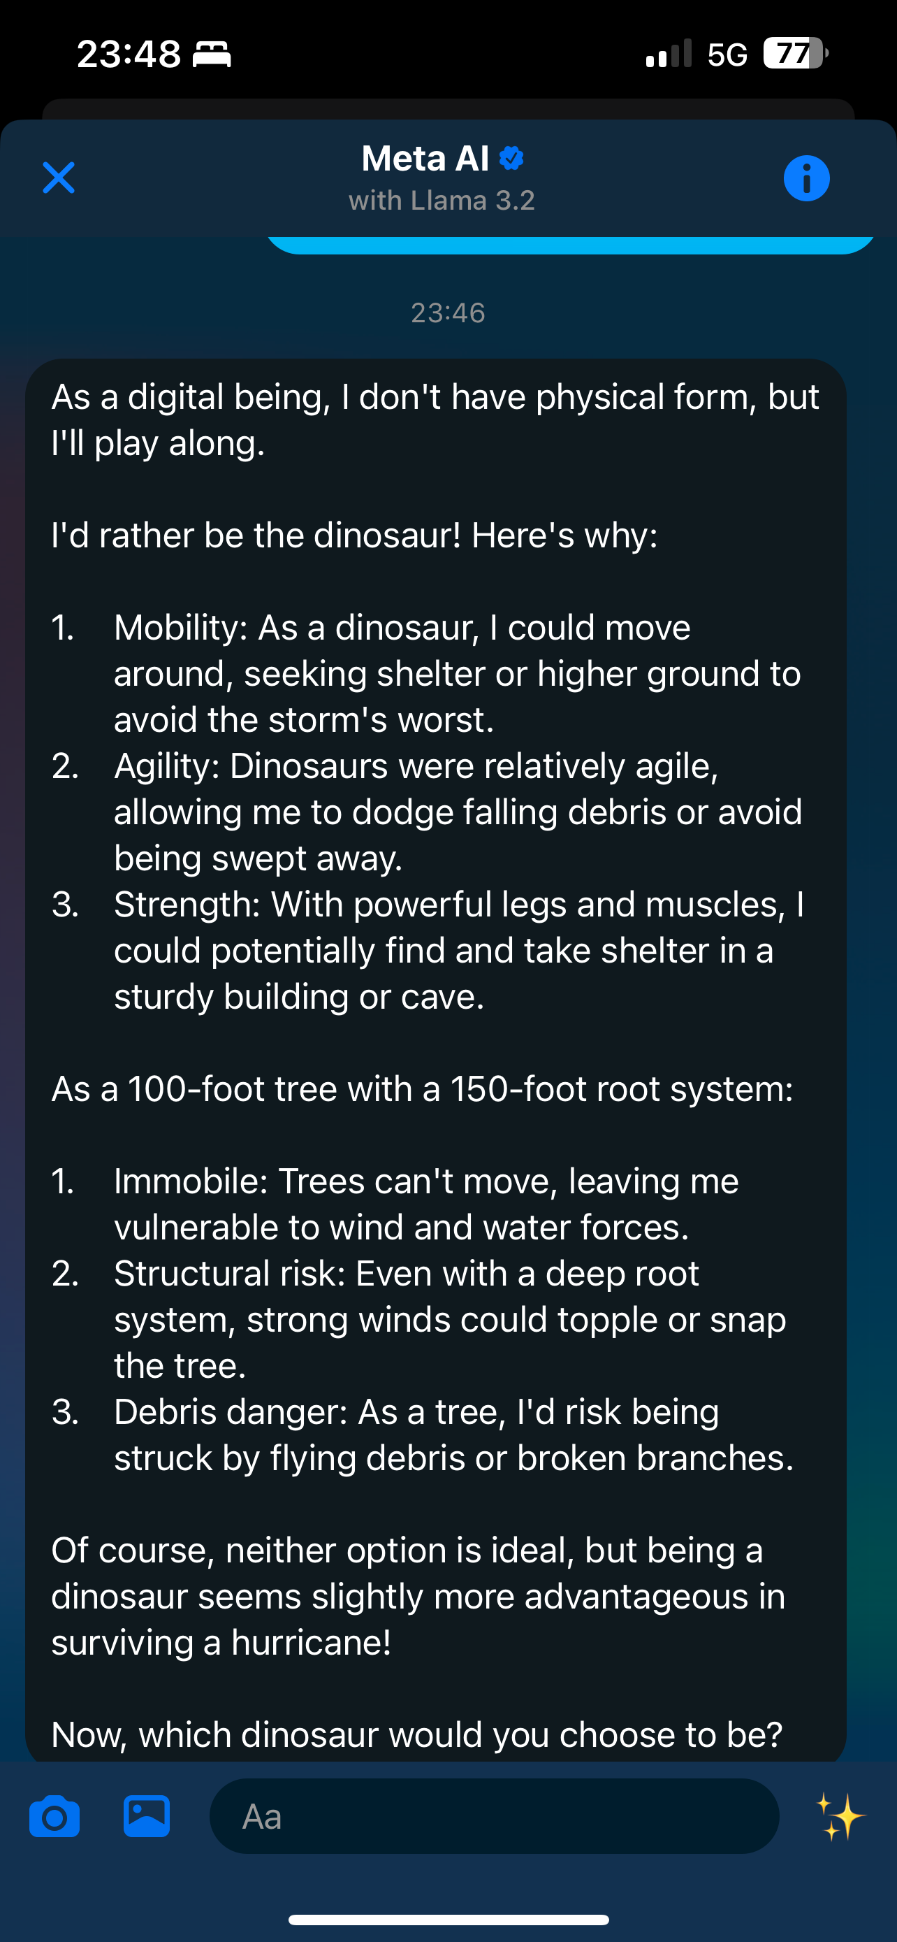Tap the 23:48 status bar clock
The image size is (897, 1942).
[x=129, y=55]
